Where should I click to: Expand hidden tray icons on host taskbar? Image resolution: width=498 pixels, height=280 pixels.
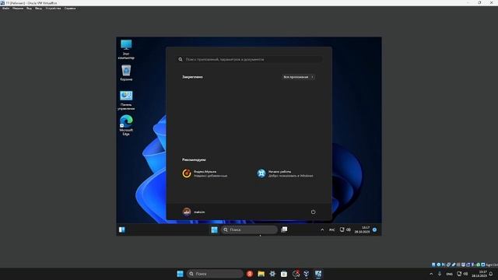pyautogui.click(x=431, y=274)
